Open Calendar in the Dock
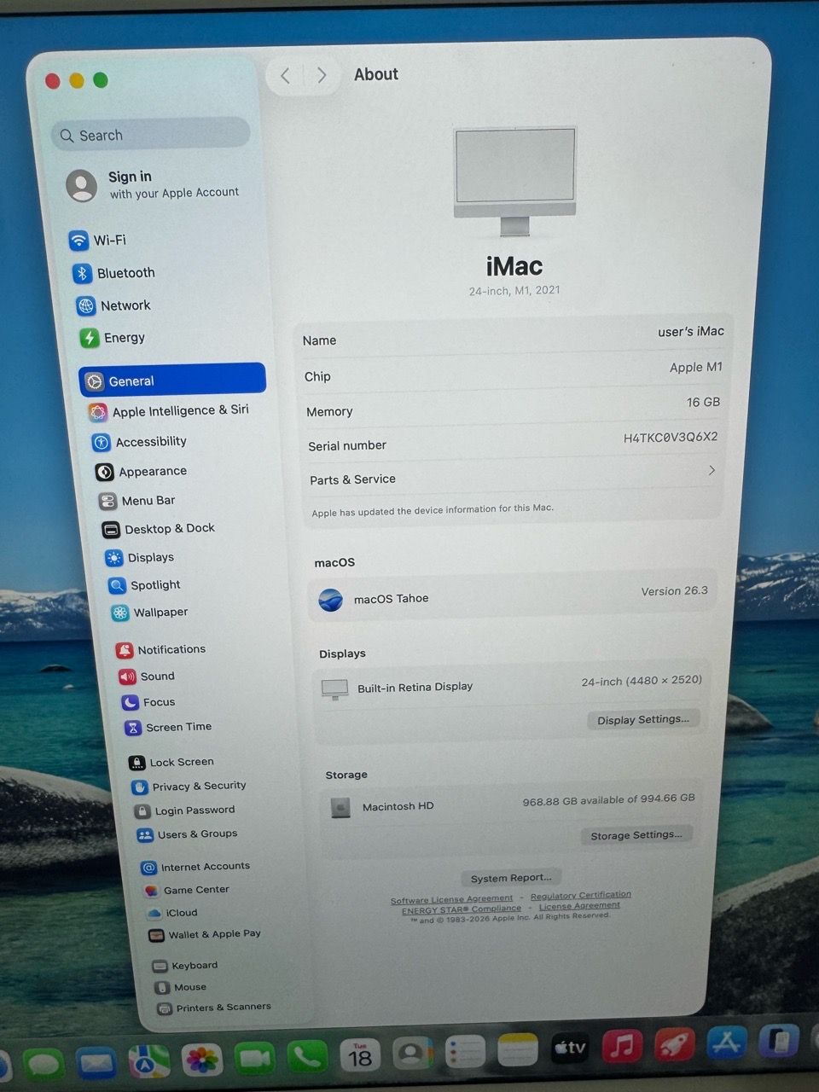 [360, 1056]
